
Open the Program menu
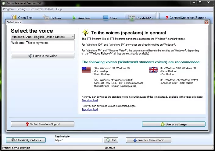pyautogui.click(x=8, y=9)
